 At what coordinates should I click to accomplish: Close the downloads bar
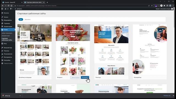pos(174,96)
